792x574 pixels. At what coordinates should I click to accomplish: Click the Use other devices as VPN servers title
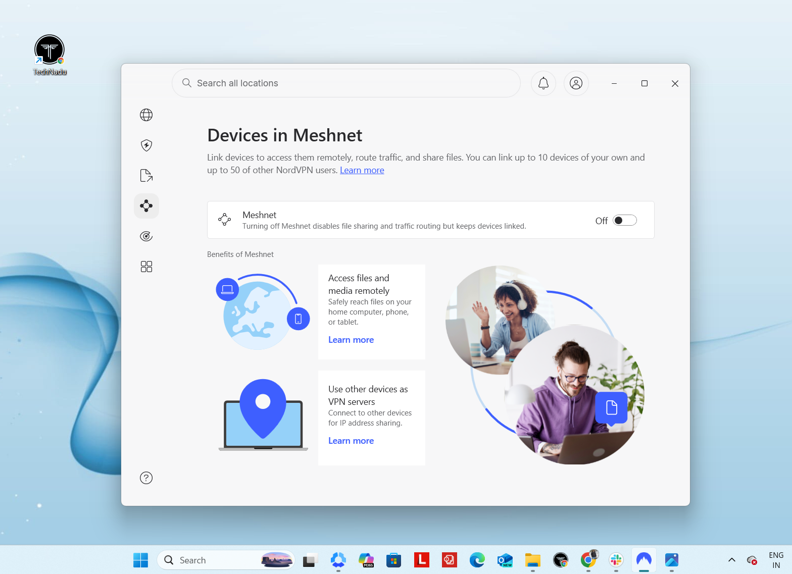click(x=368, y=395)
